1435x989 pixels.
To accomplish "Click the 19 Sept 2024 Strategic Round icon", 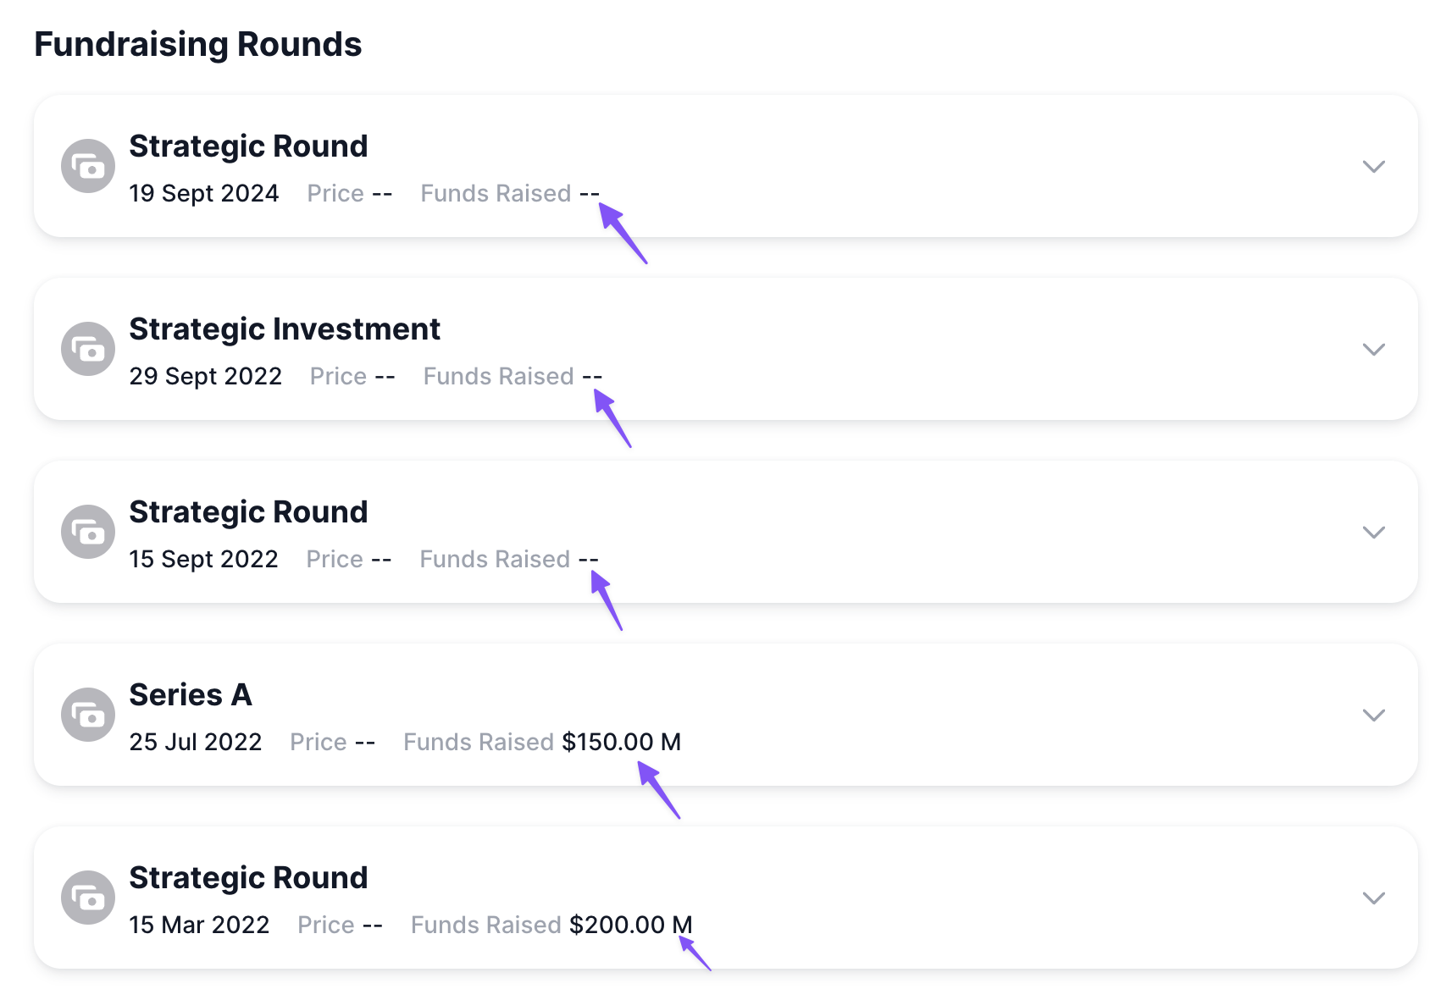I will point(88,166).
